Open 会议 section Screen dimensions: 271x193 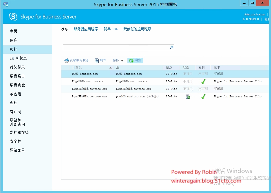[14, 103]
